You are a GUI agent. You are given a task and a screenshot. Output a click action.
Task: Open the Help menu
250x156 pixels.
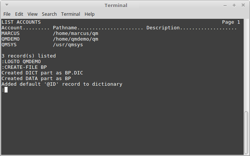pos(90,14)
